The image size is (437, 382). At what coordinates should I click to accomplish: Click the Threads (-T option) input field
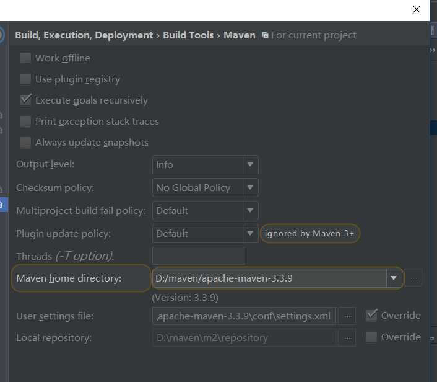(198, 255)
